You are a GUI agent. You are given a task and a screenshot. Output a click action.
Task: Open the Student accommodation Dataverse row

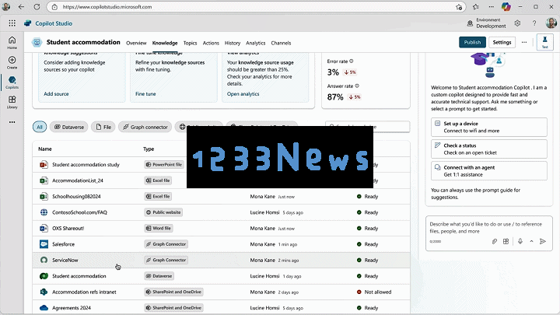pos(221,276)
